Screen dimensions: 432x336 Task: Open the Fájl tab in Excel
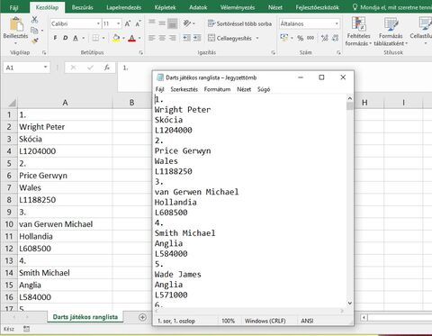(x=13, y=7)
